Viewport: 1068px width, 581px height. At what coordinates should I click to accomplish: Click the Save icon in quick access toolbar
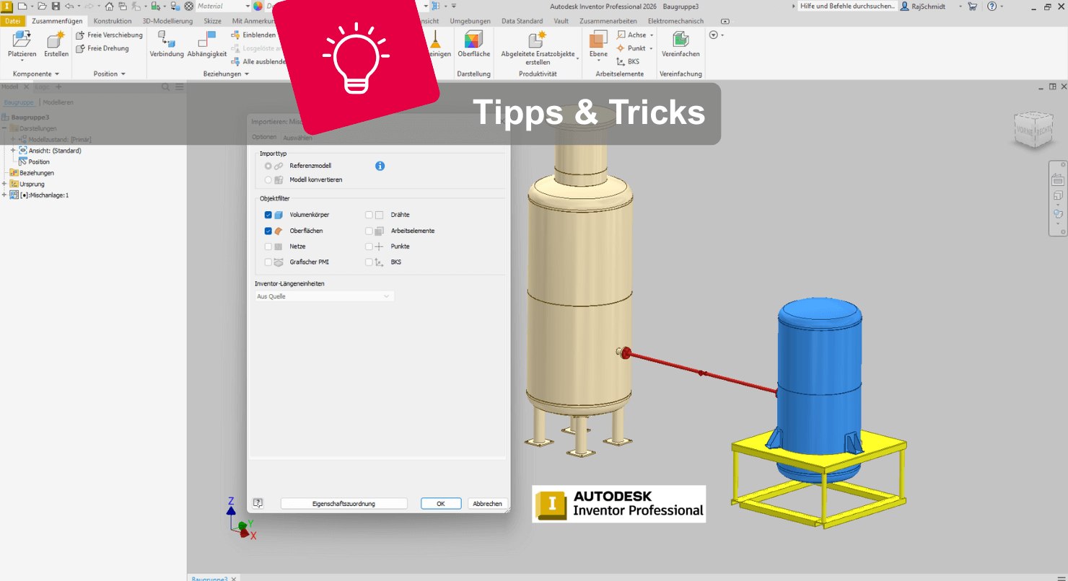point(56,6)
